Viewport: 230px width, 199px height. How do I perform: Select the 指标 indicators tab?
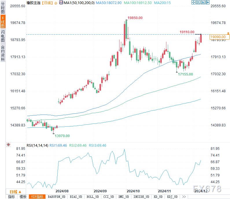pos(12,197)
